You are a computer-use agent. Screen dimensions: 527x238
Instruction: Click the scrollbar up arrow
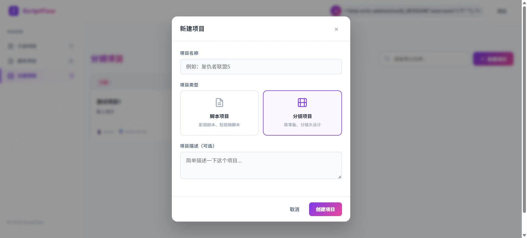(x=524, y=3)
